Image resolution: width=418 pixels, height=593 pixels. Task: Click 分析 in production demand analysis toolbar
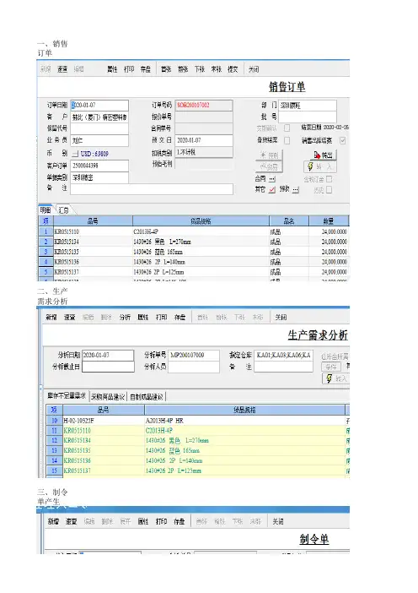[125, 317]
